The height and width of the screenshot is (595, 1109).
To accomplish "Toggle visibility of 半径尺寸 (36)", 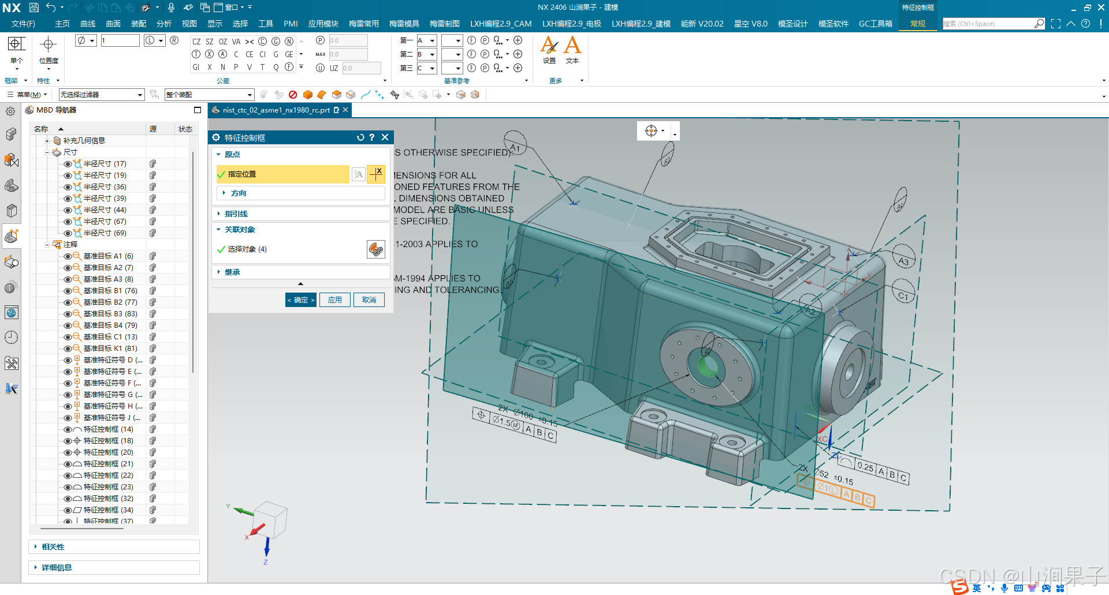I will pyautogui.click(x=68, y=187).
